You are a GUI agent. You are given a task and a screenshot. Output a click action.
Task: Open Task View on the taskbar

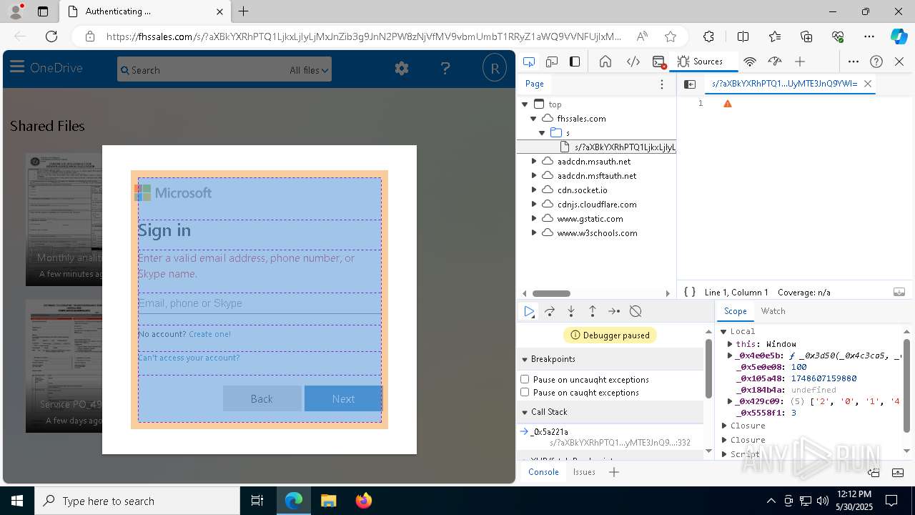pyautogui.click(x=257, y=501)
